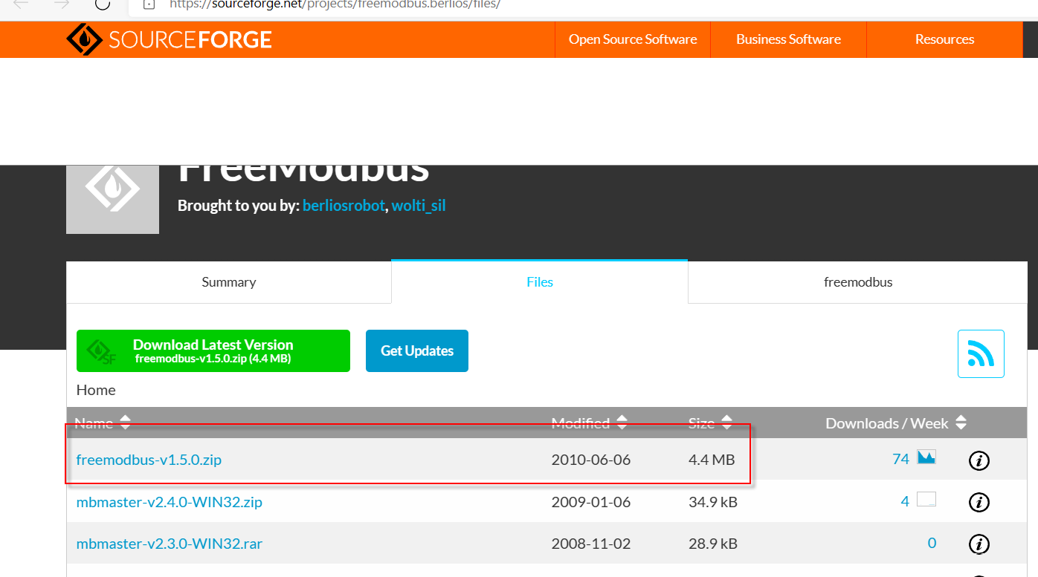Viewport: 1038px width, 577px height.
Task: Click the 4 weekly downloads count
Action: coord(905,501)
